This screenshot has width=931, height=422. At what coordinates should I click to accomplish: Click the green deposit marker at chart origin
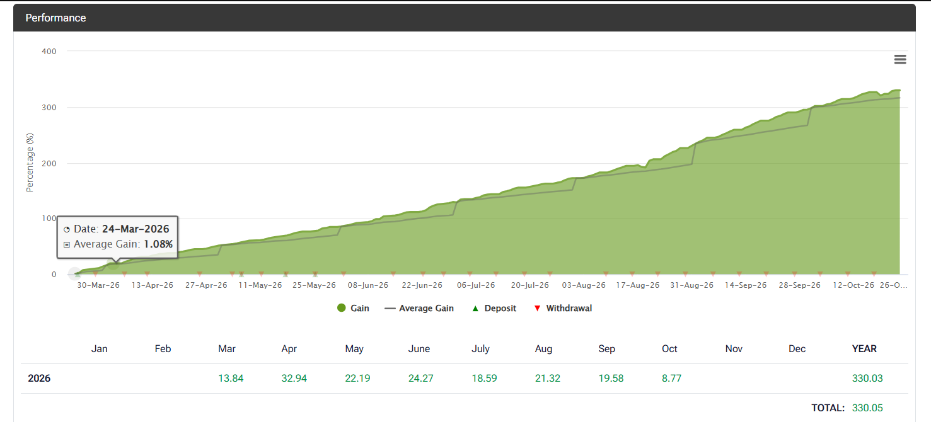pos(77,274)
